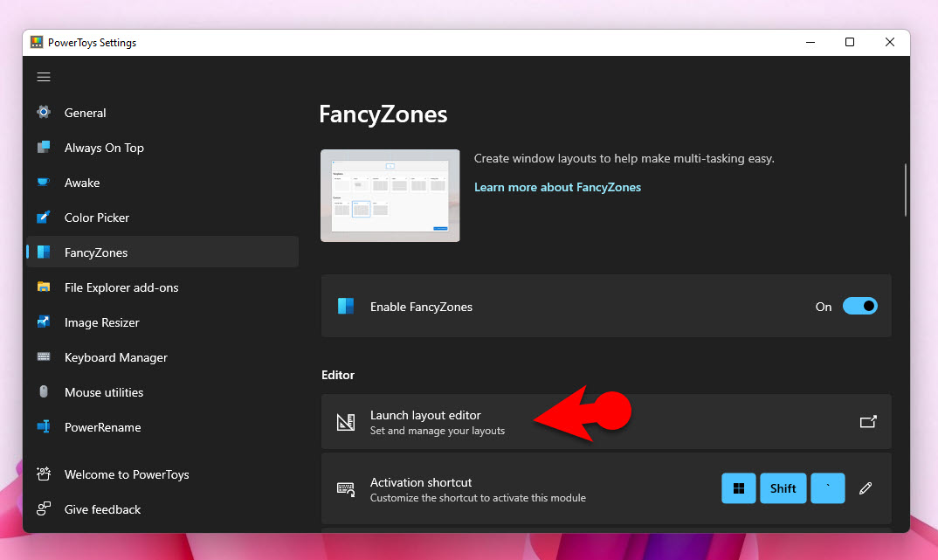Click the Always On Top icon
Image resolution: width=938 pixels, height=560 pixels.
point(44,147)
